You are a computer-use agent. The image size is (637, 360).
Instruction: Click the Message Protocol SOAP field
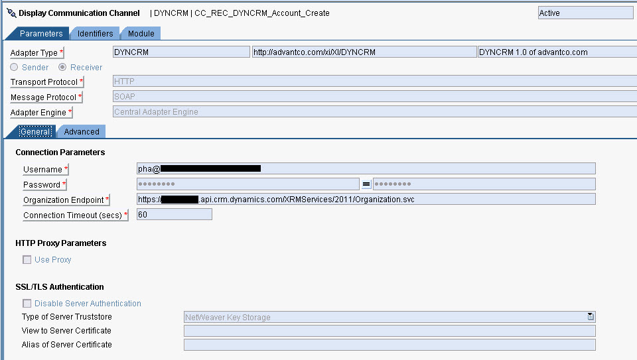click(x=375, y=97)
